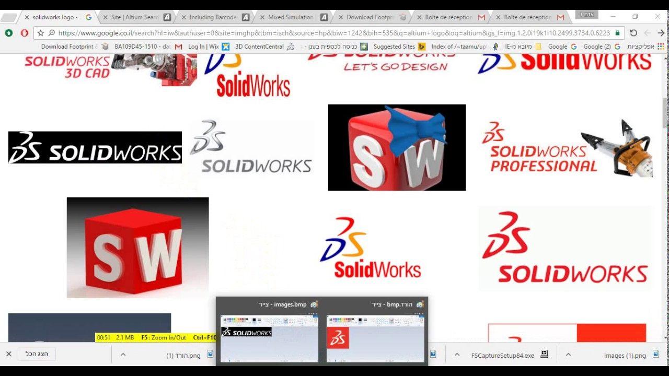Open the images (1).png downloaded file

coord(625,355)
